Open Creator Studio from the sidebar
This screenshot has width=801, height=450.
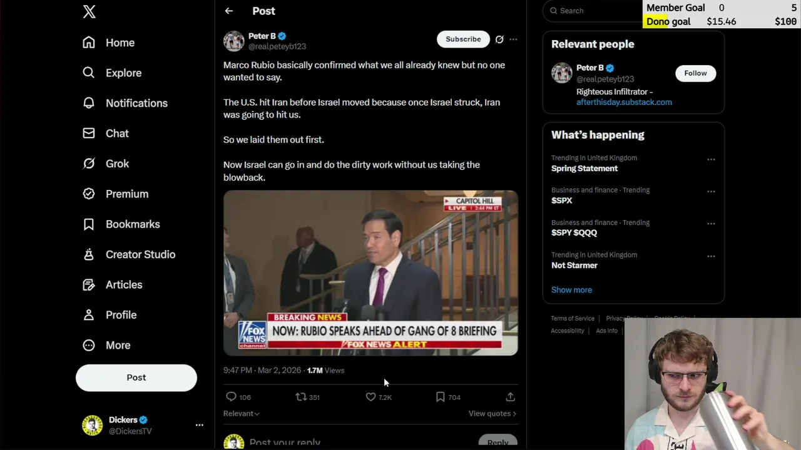[140, 254]
